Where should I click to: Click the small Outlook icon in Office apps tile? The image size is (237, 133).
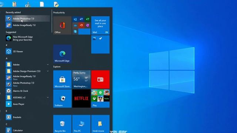point(75,19)
